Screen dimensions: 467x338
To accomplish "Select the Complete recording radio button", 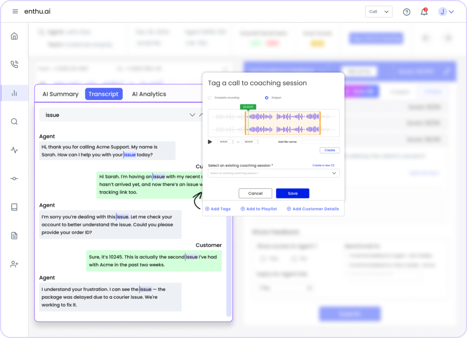I will pos(208,97).
